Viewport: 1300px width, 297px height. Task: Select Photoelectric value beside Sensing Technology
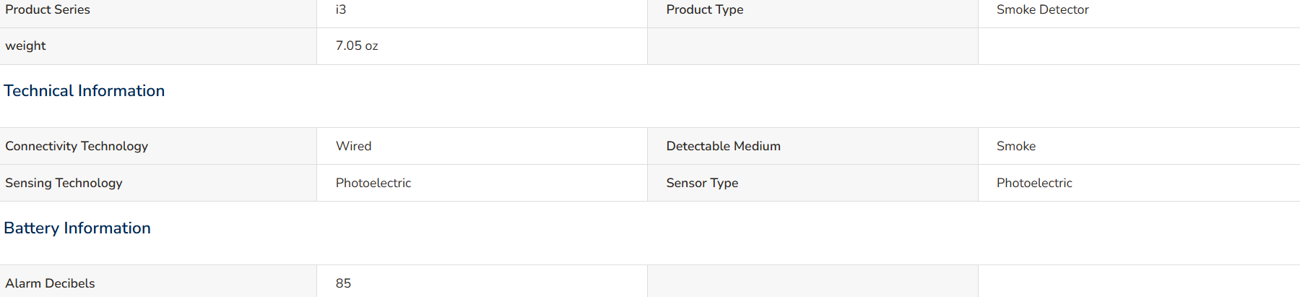373,183
